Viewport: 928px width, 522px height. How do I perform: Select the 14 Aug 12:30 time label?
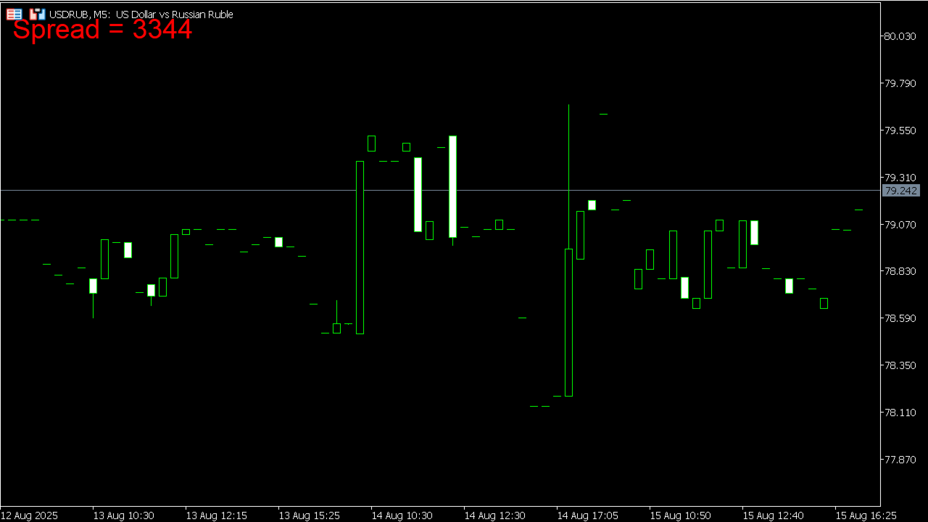tap(494, 515)
